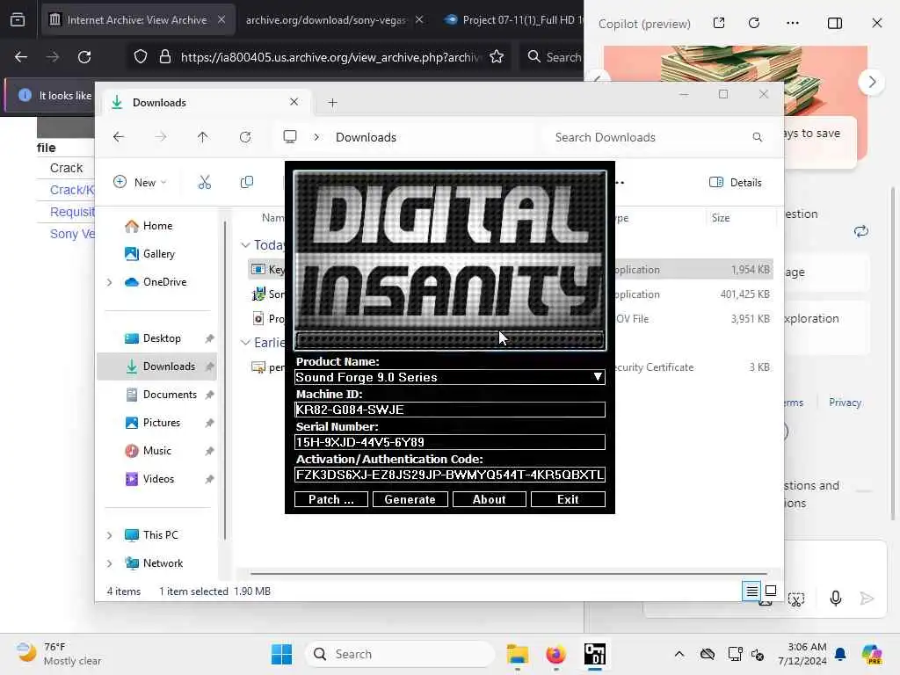Click the Exit button
Screen dimensions: 900x675
(x=568, y=499)
